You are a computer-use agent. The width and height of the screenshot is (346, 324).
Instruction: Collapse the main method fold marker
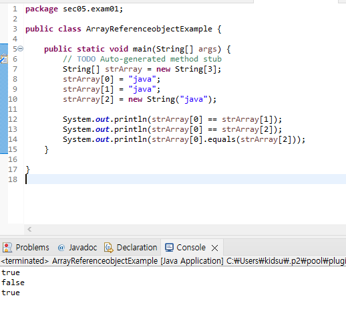(x=20, y=49)
